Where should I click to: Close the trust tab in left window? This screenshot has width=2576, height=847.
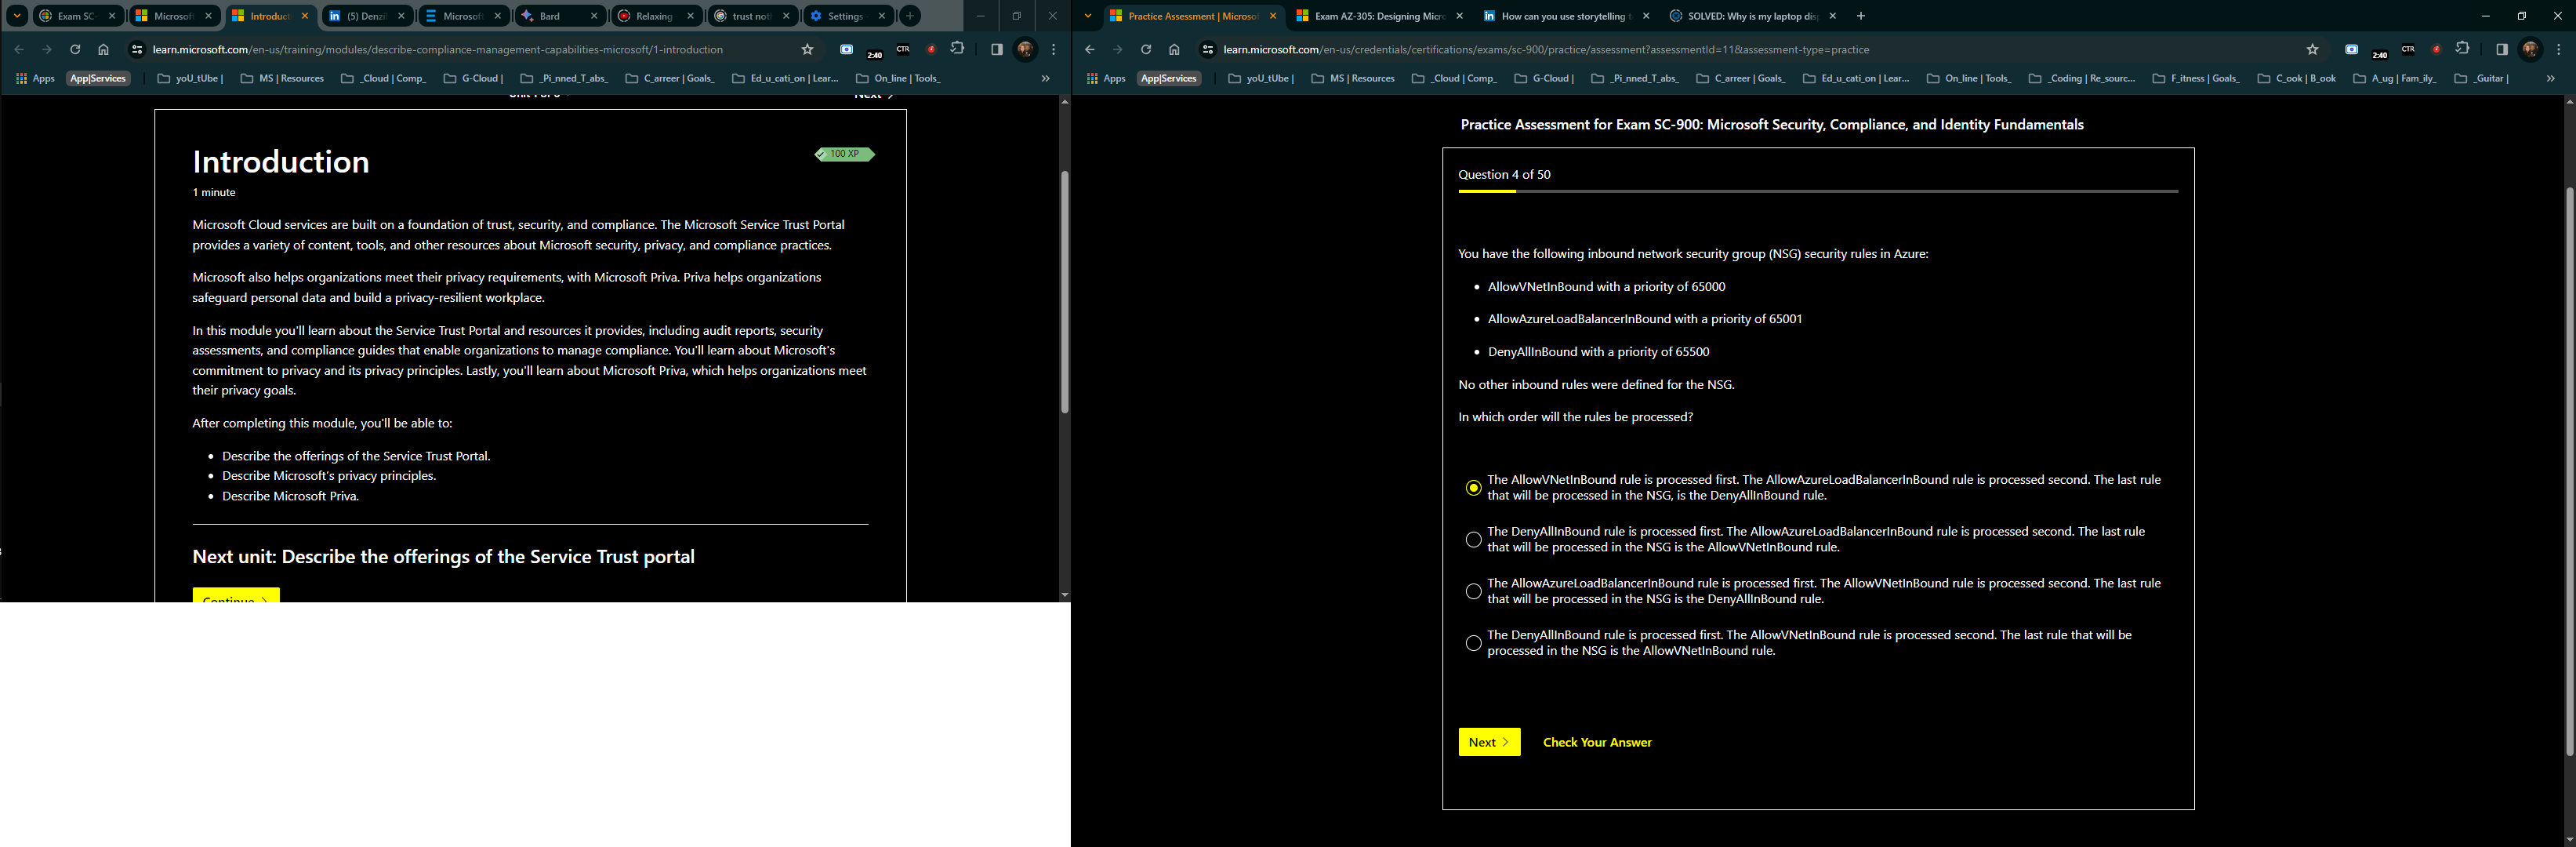pyautogui.click(x=786, y=16)
